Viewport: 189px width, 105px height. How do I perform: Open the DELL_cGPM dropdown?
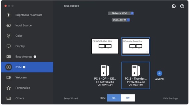(121, 20)
